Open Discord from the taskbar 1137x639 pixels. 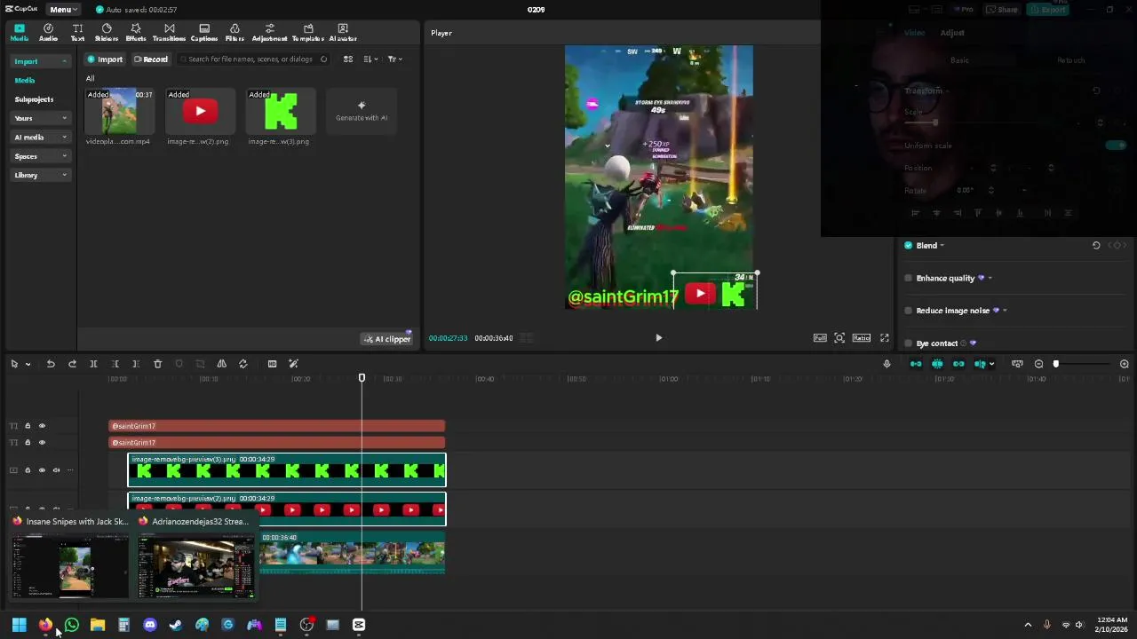149,625
